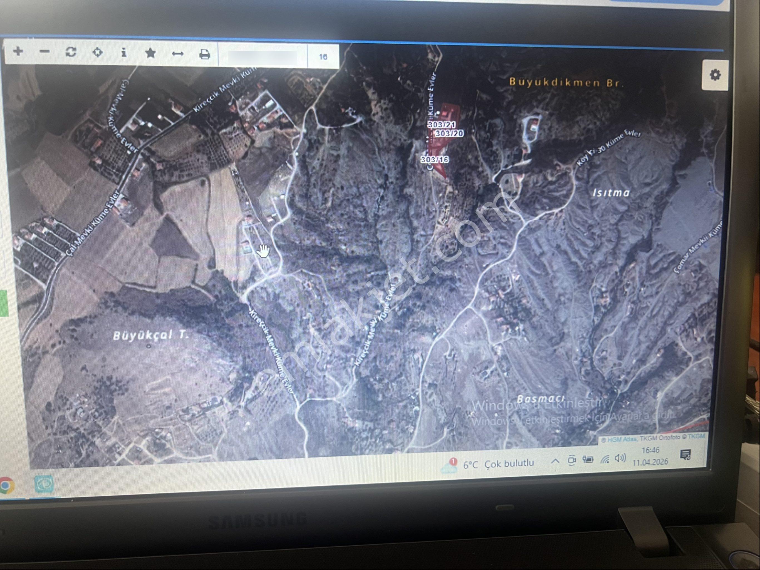Open map settings gear
Viewport: 760px width, 570px height.
[715, 75]
